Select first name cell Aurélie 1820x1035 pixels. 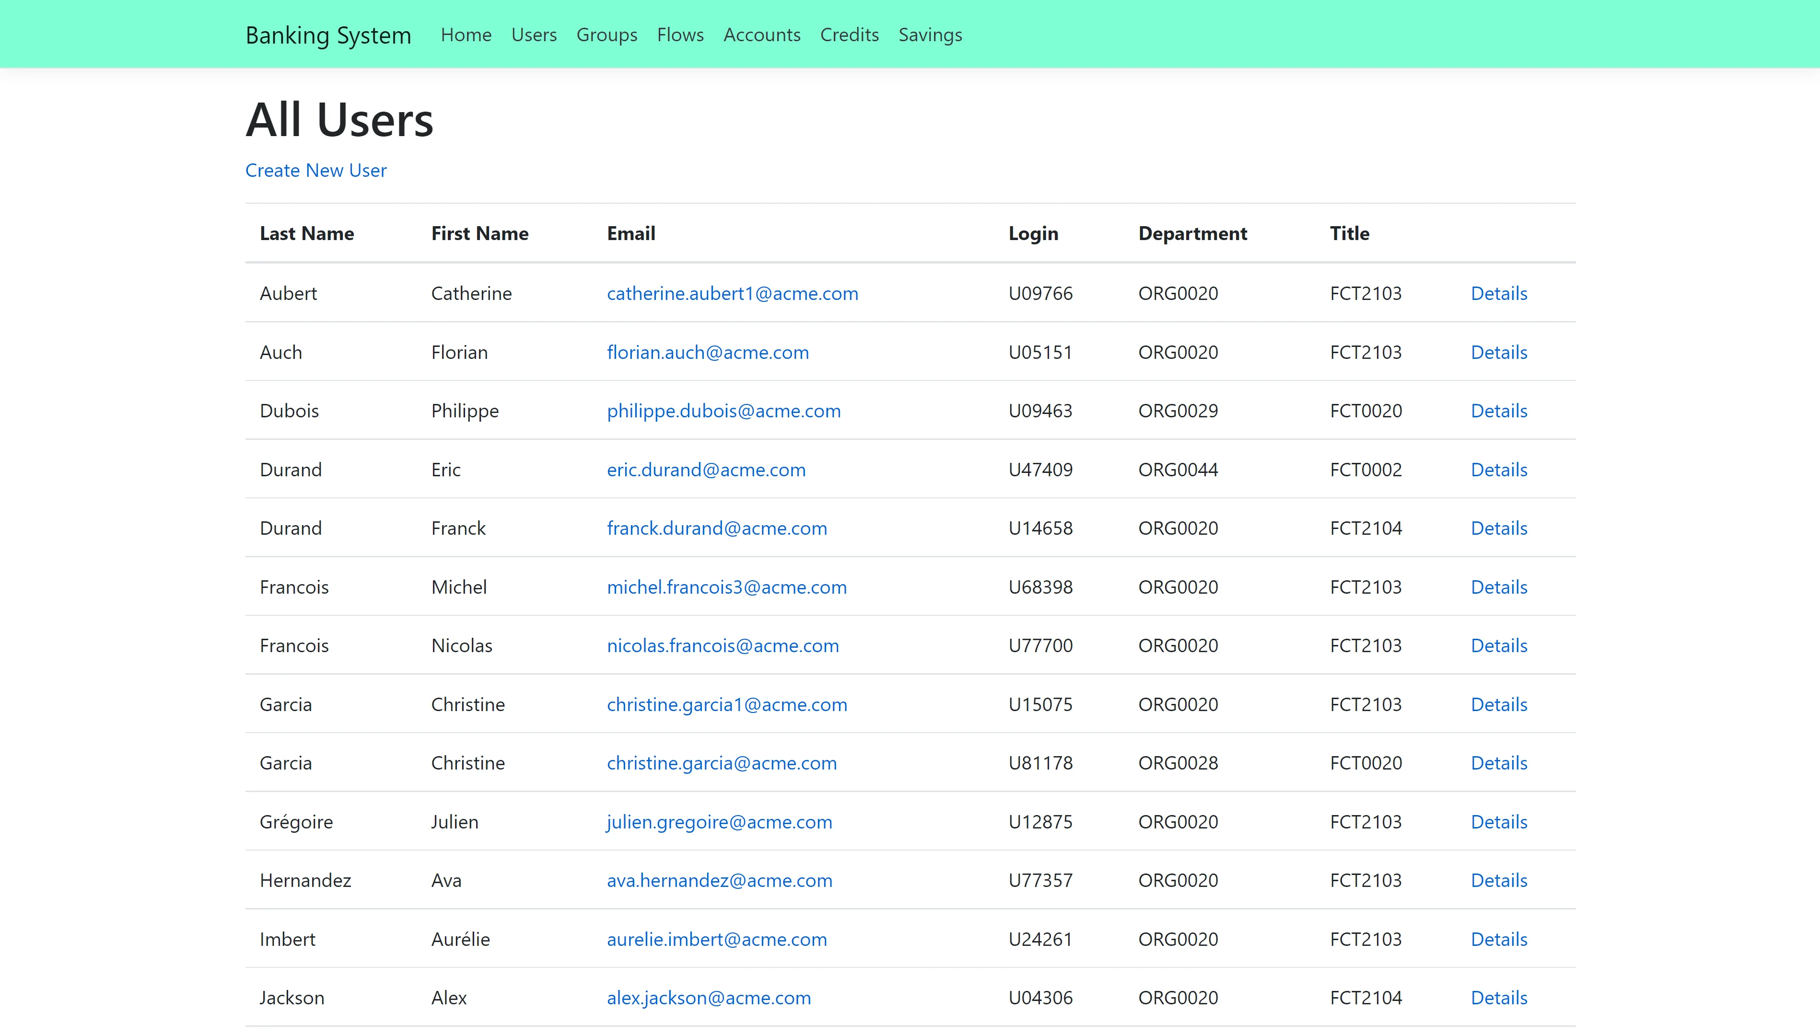[x=460, y=939]
